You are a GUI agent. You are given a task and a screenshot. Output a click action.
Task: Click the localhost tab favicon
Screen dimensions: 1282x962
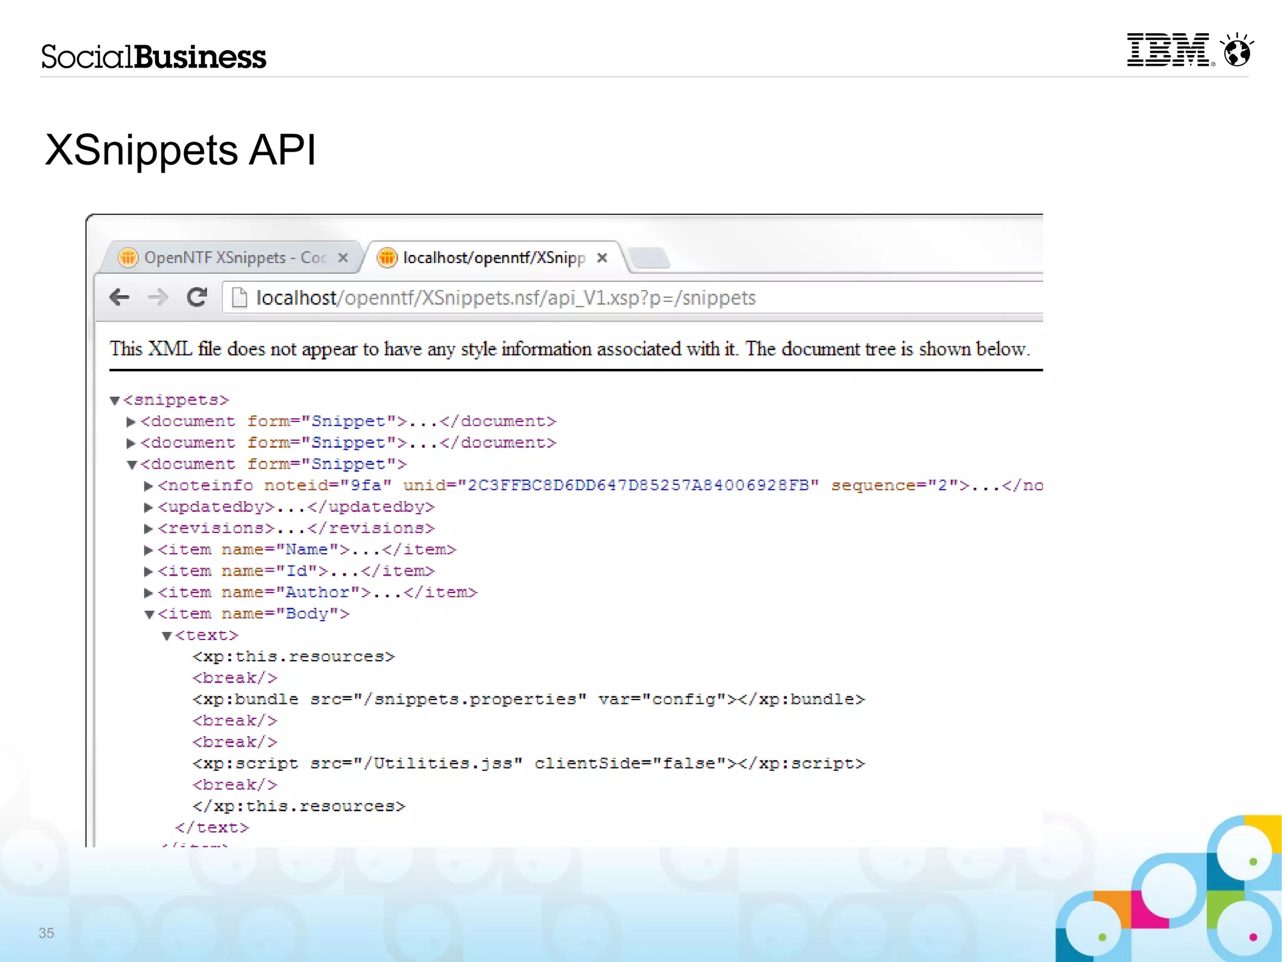[387, 257]
